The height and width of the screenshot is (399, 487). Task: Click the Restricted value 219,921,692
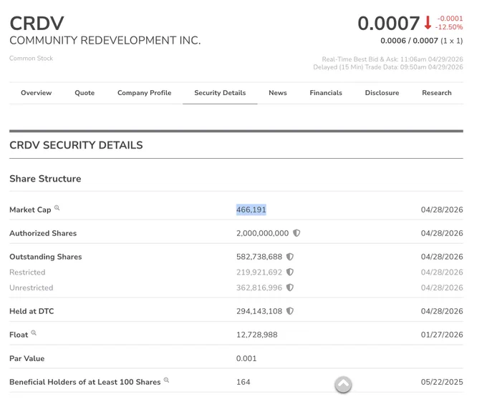[x=259, y=272]
